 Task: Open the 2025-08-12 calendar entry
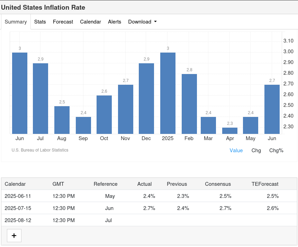click(18, 220)
